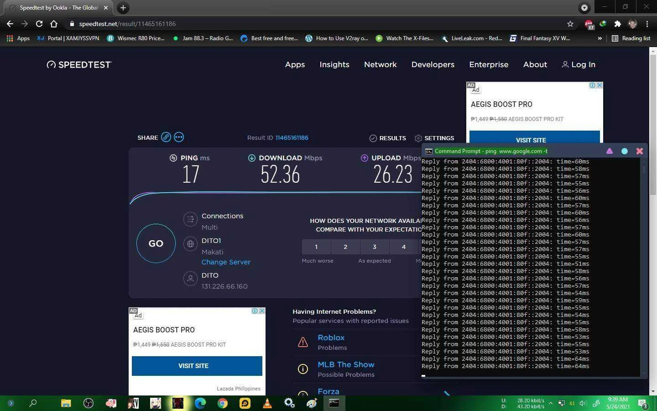Switch to Google Chrome on the taskbar
Image resolution: width=657 pixels, height=411 pixels.
pyautogui.click(x=223, y=403)
